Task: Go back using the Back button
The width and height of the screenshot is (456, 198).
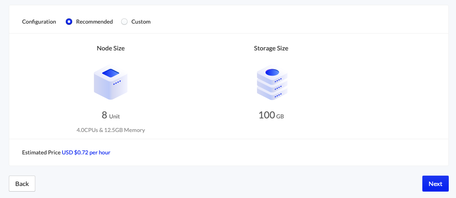Action: coord(22,184)
